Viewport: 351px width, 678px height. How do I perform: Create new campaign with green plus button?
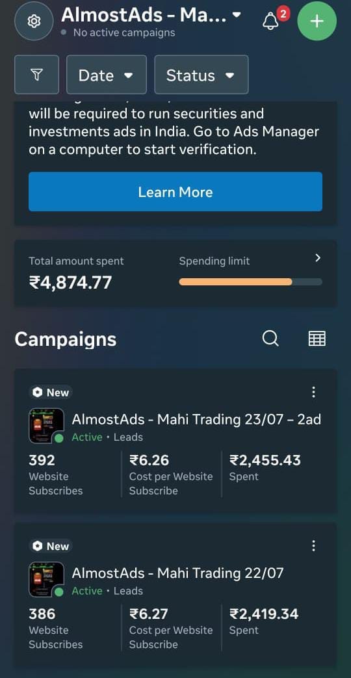317,21
